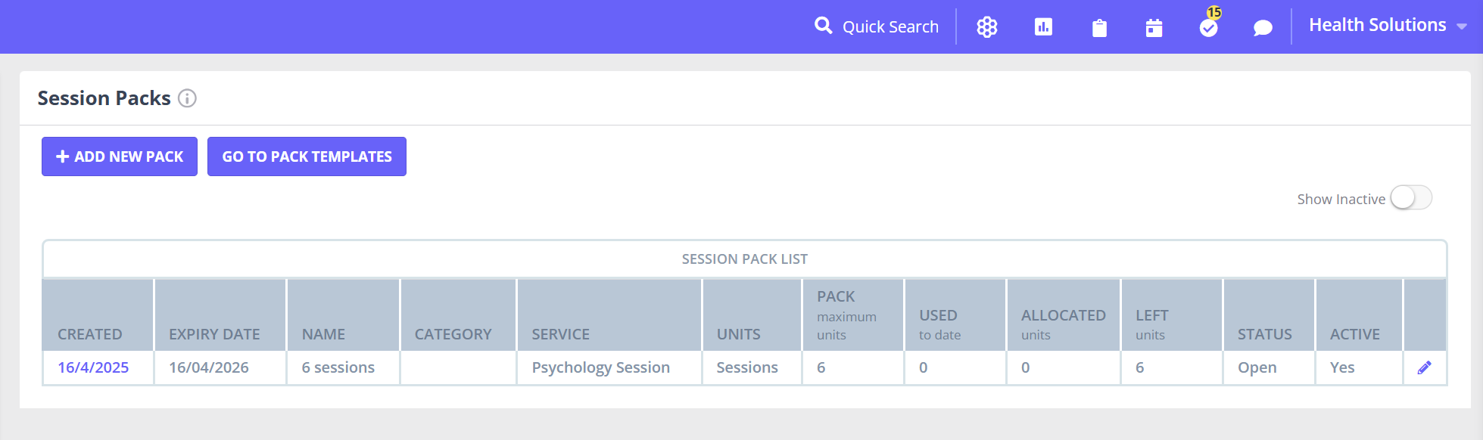Open the 16/4/2025 created date link
Image resolution: width=1483 pixels, height=440 pixels.
(x=93, y=367)
